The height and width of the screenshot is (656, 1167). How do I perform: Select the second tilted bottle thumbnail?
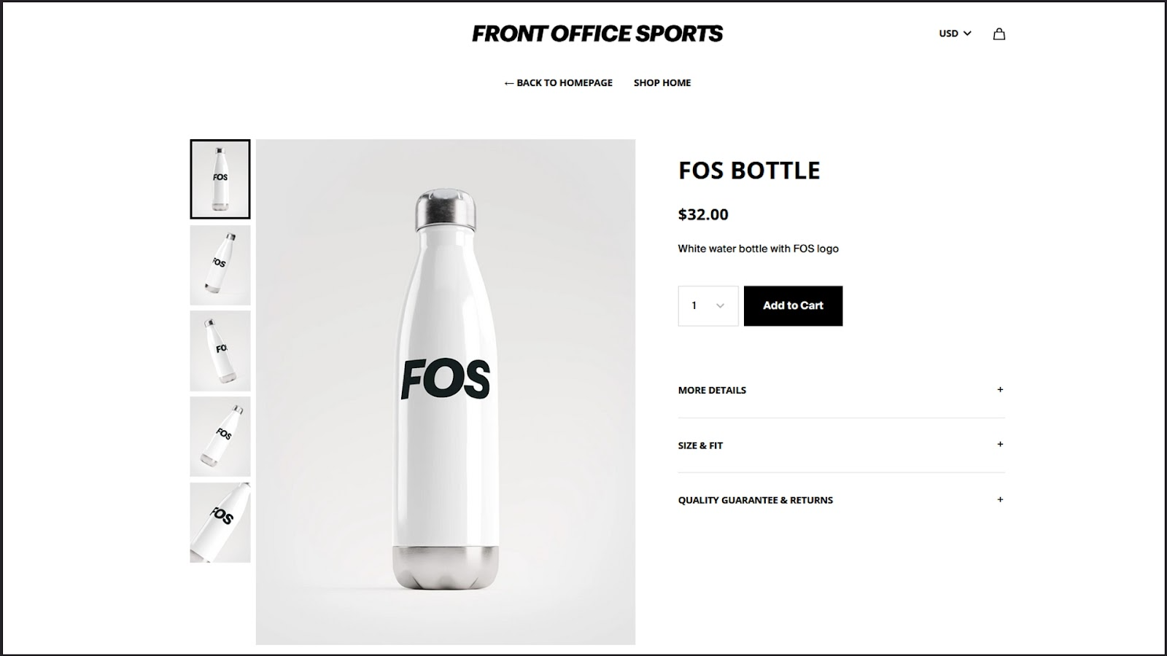pyautogui.click(x=220, y=265)
